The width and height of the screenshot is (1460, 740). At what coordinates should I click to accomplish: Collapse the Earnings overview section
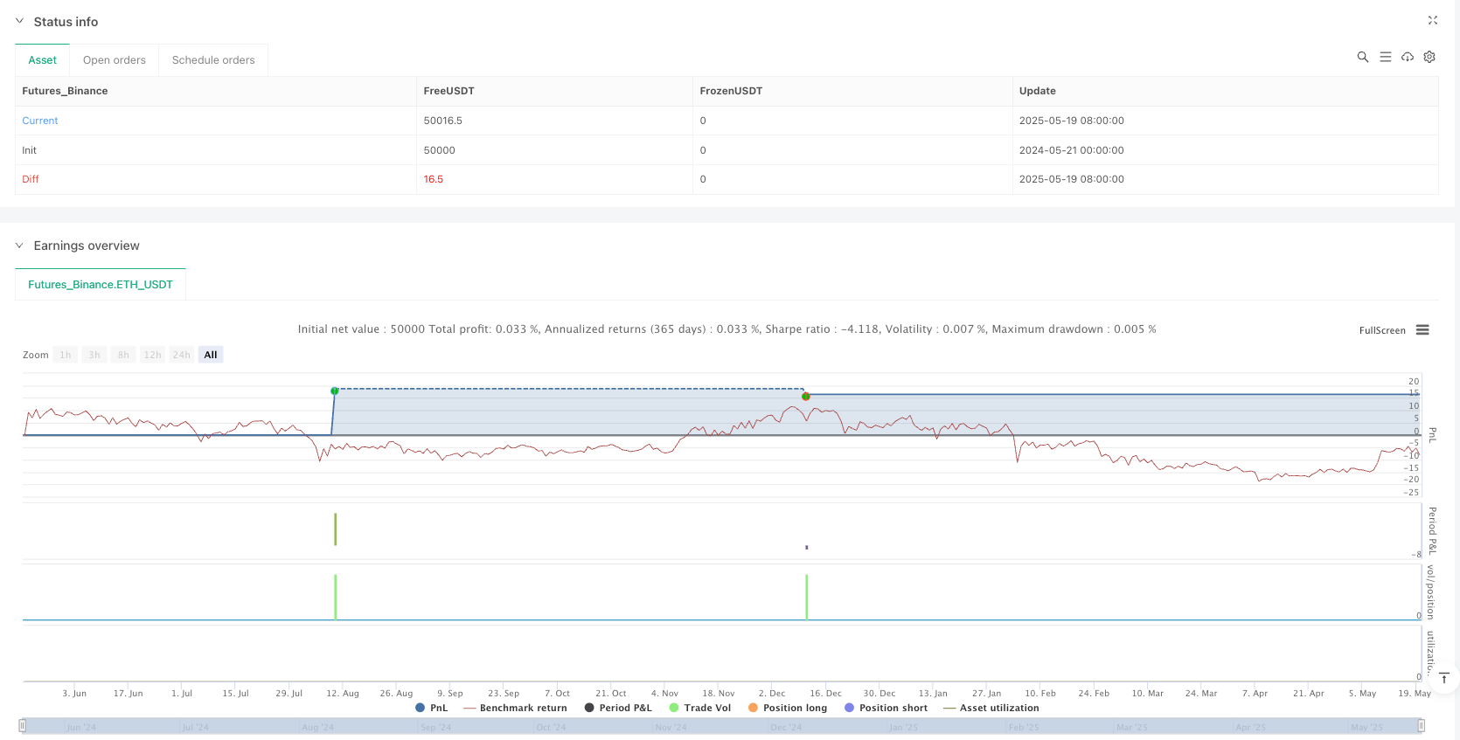pos(19,246)
